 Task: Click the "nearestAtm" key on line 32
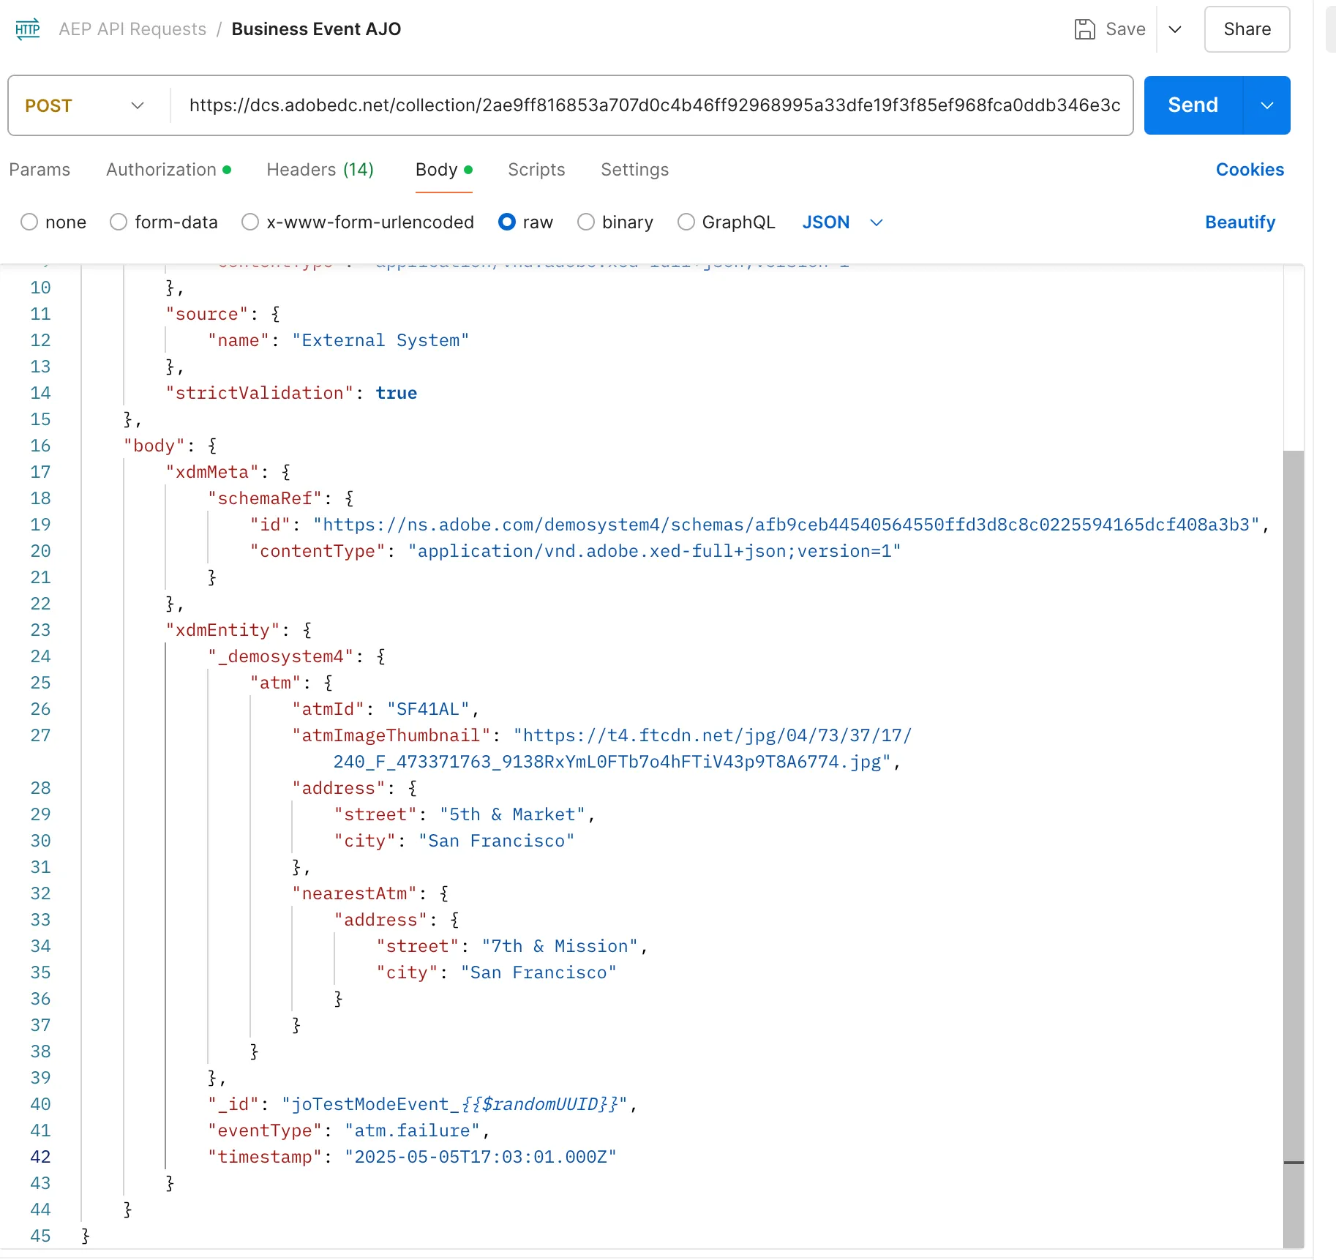click(x=354, y=893)
